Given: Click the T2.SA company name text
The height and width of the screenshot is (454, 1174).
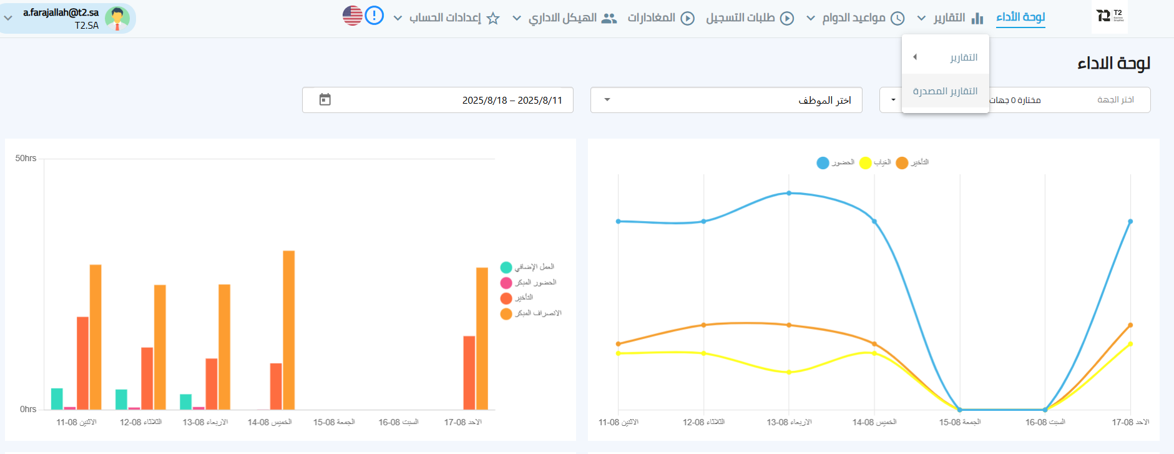Looking at the screenshot, I should [x=87, y=26].
